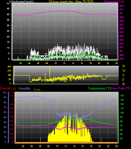Click the temperature axis value "110"
Viewport: 131px width, 149px height.
pyautogui.click(x=122, y=108)
